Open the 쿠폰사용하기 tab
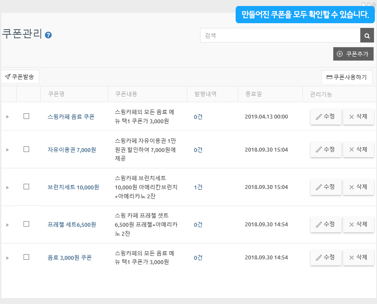The image size is (377, 304). 347,77
